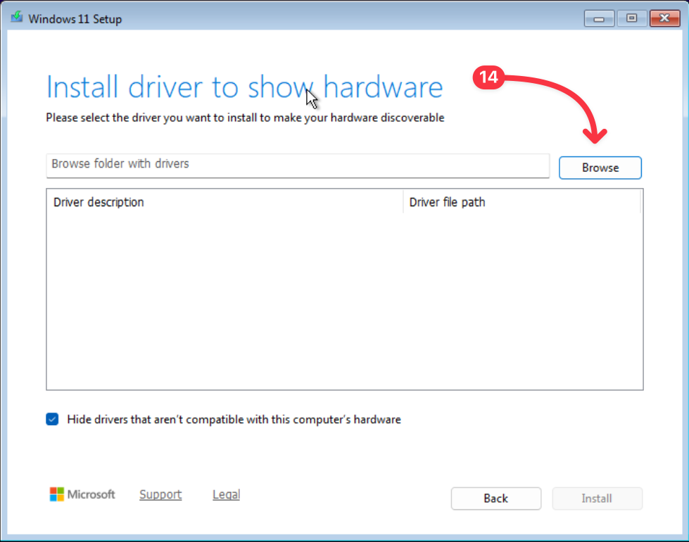Go back using the Back button
The image size is (689, 542).
(495, 498)
